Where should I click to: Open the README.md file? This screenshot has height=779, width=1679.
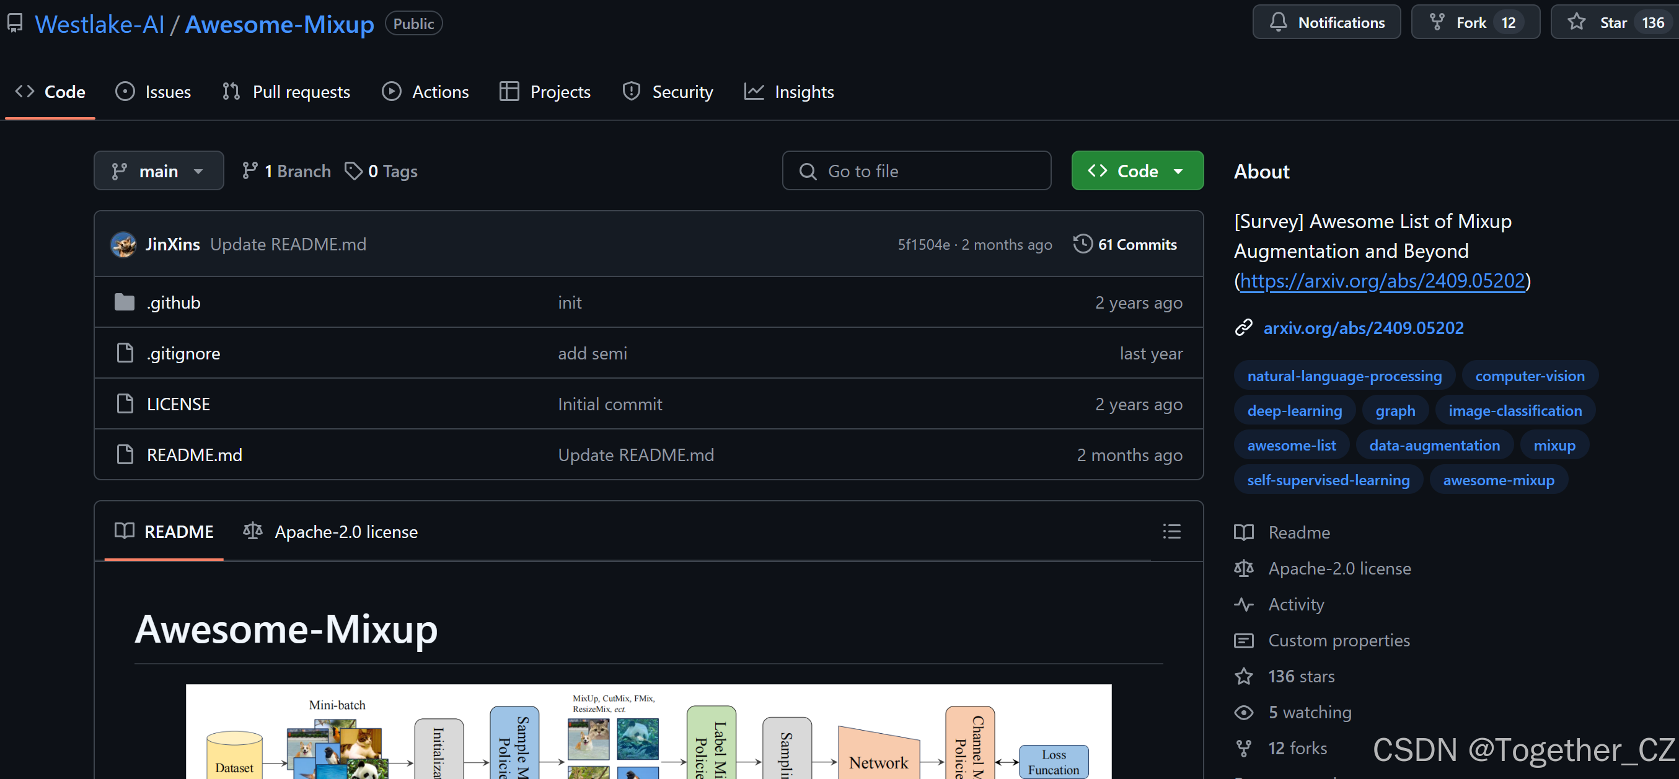(194, 455)
